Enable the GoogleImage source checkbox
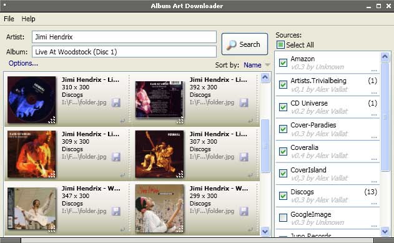Image resolution: width=394 pixels, height=243 pixels. pos(283,217)
